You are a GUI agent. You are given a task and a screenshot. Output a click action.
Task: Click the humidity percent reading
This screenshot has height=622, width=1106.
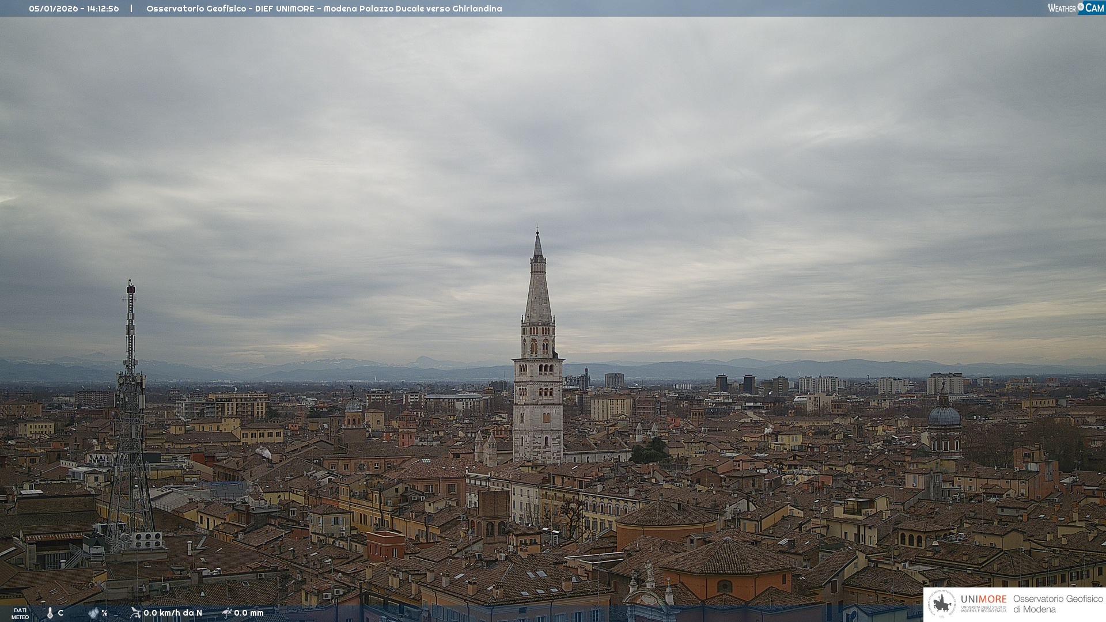click(104, 613)
